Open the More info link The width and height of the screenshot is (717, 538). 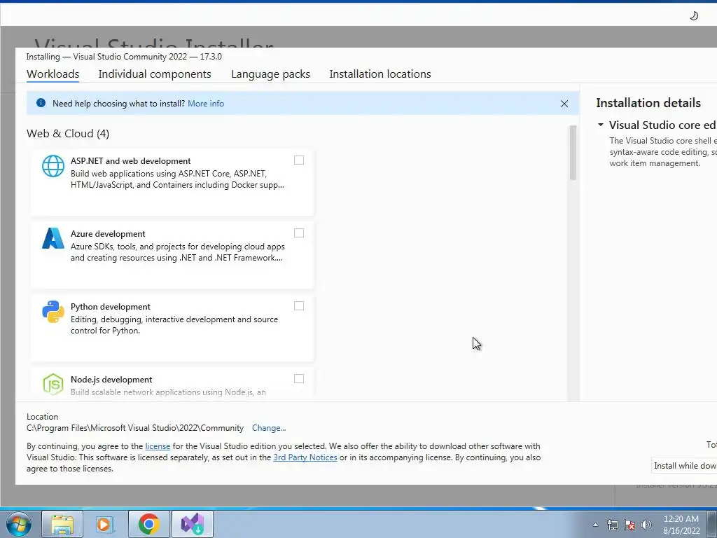[206, 104]
